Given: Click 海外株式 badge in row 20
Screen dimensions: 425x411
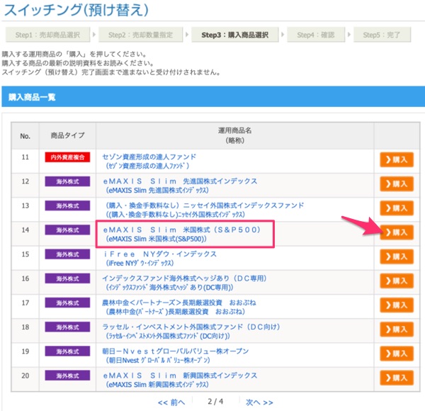Looking at the screenshot, I should (x=67, y=376).
